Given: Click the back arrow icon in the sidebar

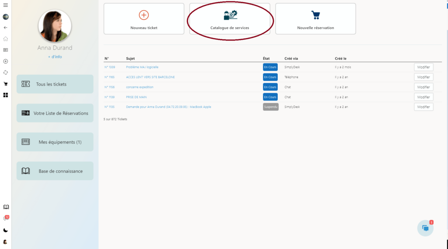Looking at the screenshot, I should 6,28.
